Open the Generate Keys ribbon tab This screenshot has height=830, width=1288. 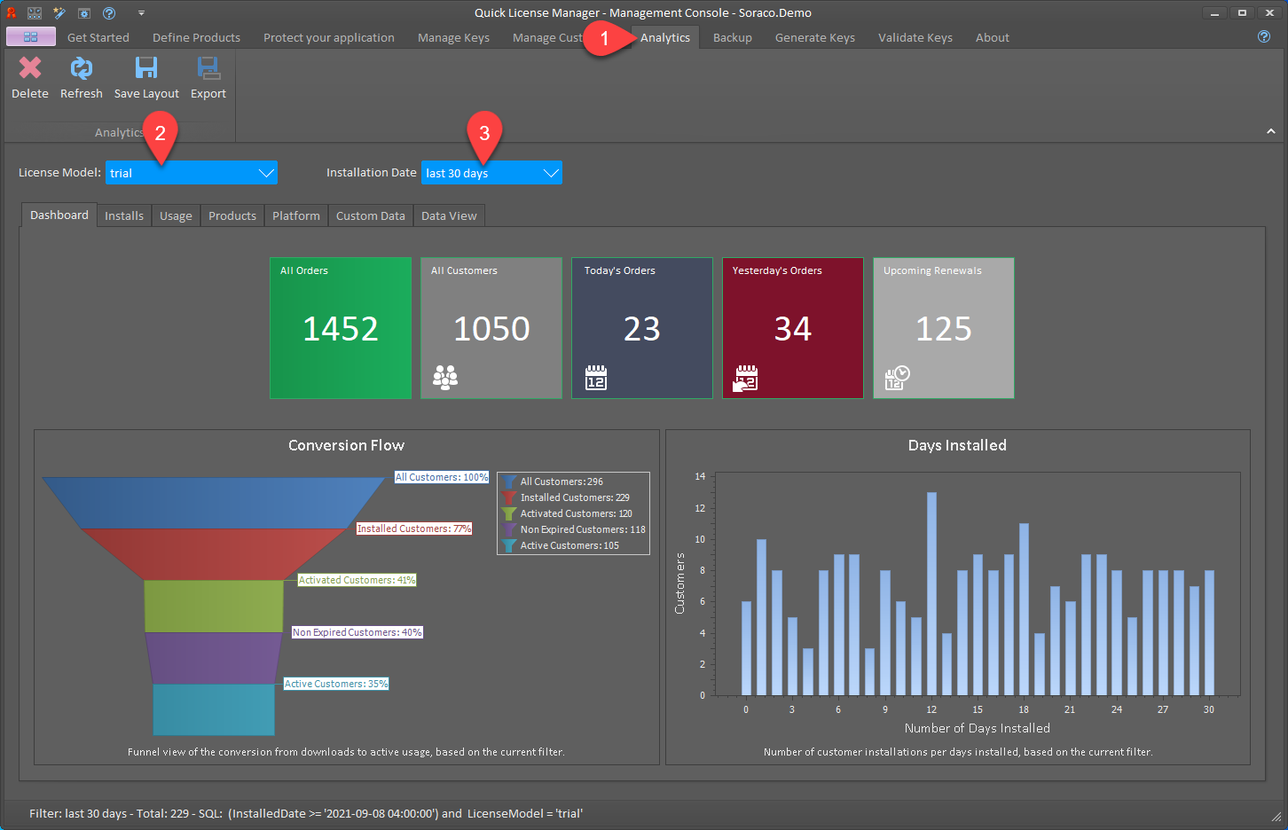[815, 37]
